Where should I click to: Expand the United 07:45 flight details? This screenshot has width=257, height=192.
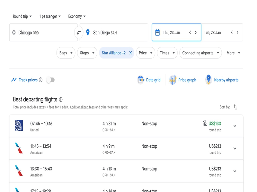coord(235,126)
